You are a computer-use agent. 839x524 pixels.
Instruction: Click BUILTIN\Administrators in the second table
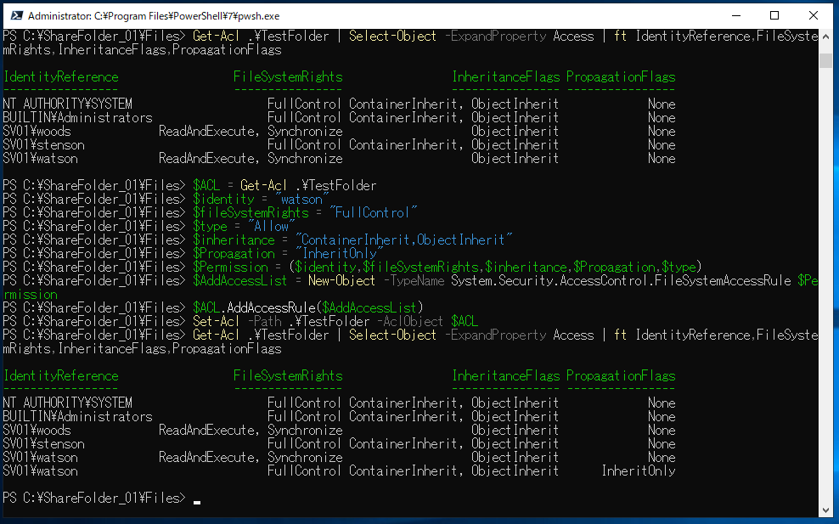click(x=77, y=417)
